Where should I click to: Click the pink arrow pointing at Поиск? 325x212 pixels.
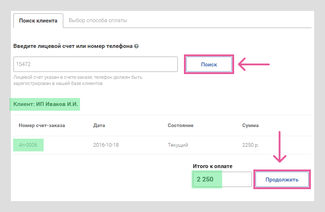pyautogui.click(x=254, y=64)
